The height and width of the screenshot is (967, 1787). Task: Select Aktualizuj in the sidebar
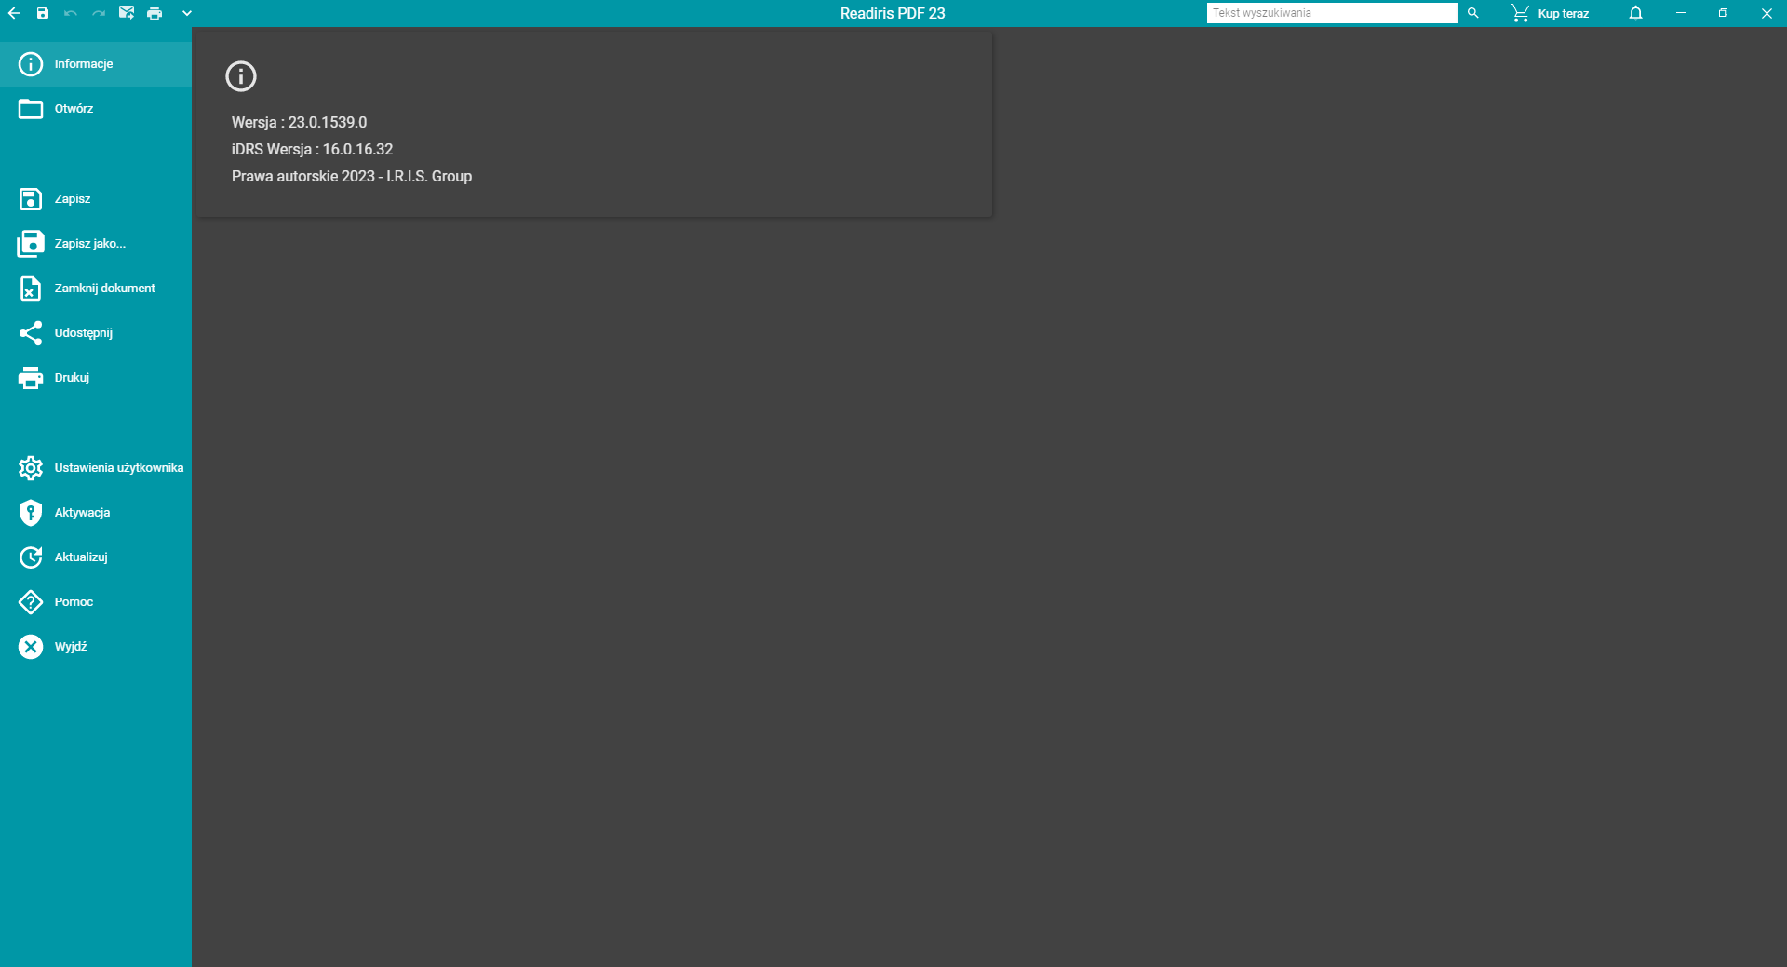click(96, 557)
